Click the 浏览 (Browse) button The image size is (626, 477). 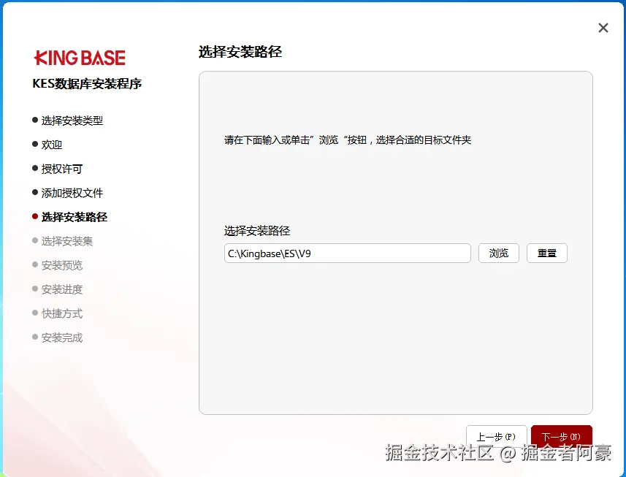point(499,253)
